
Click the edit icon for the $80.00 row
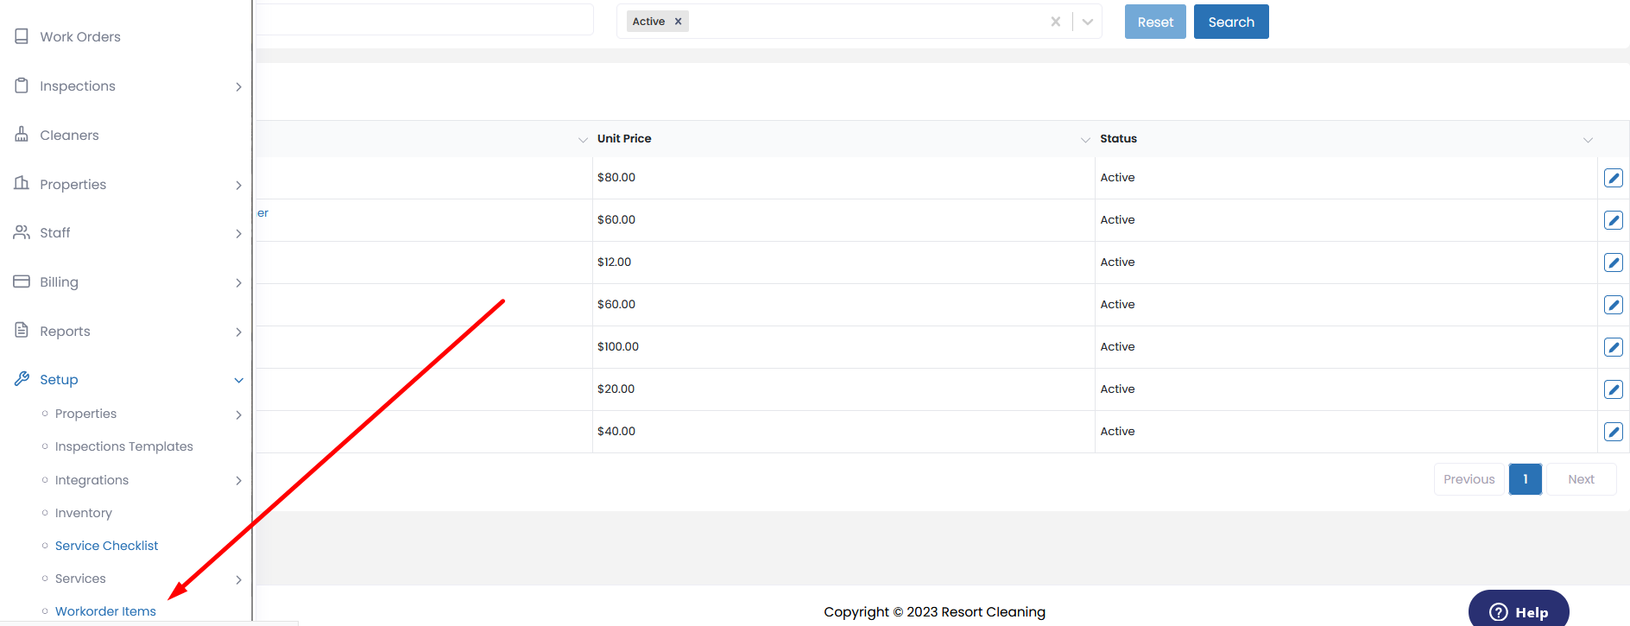[x=1613, y=178]
